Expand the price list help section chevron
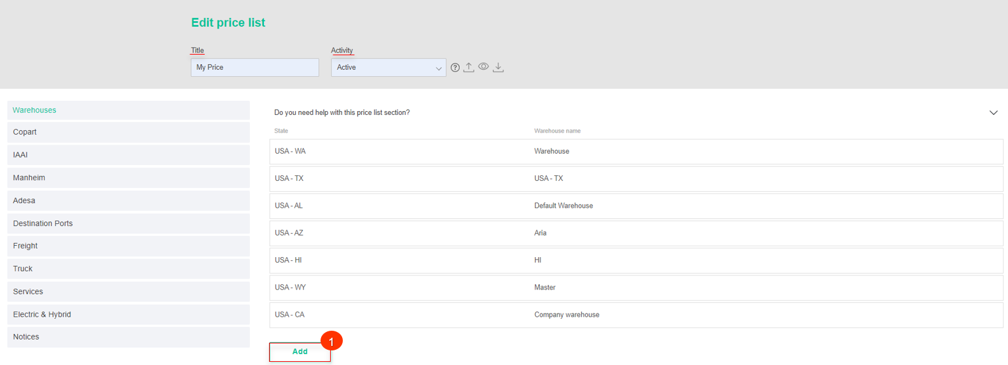This screenshot has width=1008, height=365. (x=993, y=112)
